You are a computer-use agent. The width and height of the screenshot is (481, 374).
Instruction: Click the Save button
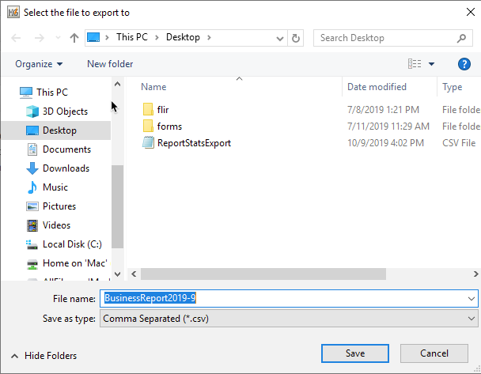[355, 353]
